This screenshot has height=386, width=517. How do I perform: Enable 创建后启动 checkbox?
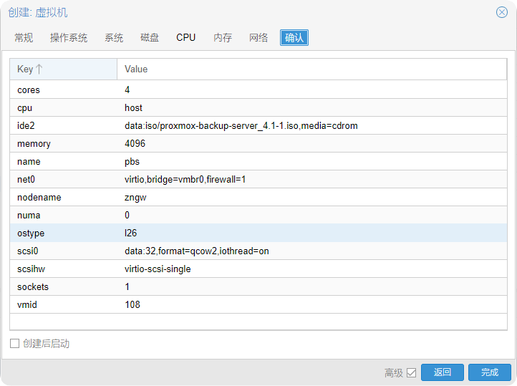click(x=14, y=344)
